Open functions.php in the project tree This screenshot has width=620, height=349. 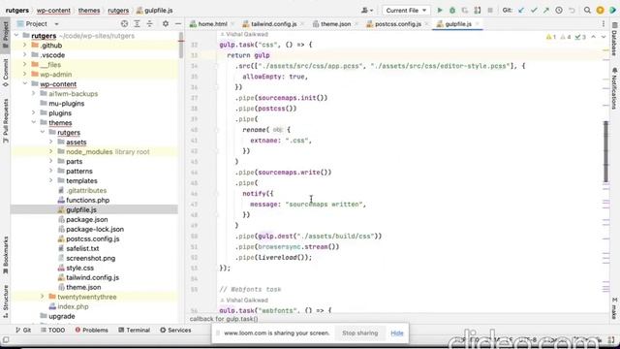88,201
